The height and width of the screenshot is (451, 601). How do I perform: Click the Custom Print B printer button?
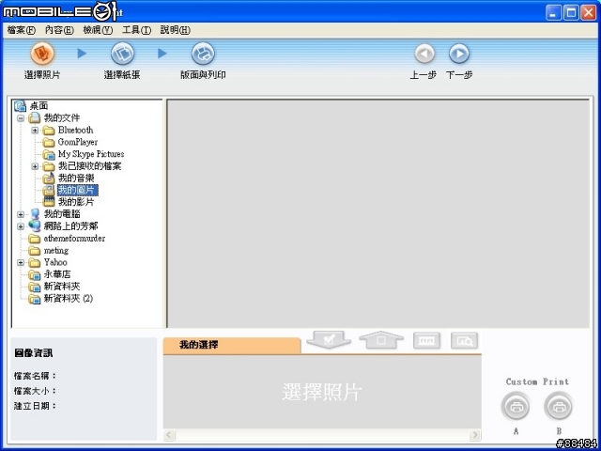[x=559, y=407]
